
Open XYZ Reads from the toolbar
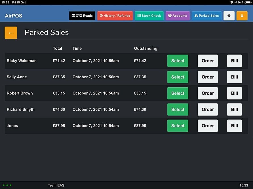pos(82,16)
